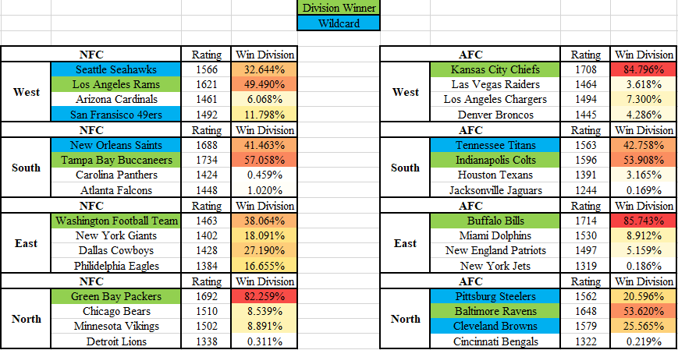This screenshot has height=350, width=678.
Task: Click the Tampa Bay Buccaneers team cell
Action: pyautogui.click(x=115, y=160)
